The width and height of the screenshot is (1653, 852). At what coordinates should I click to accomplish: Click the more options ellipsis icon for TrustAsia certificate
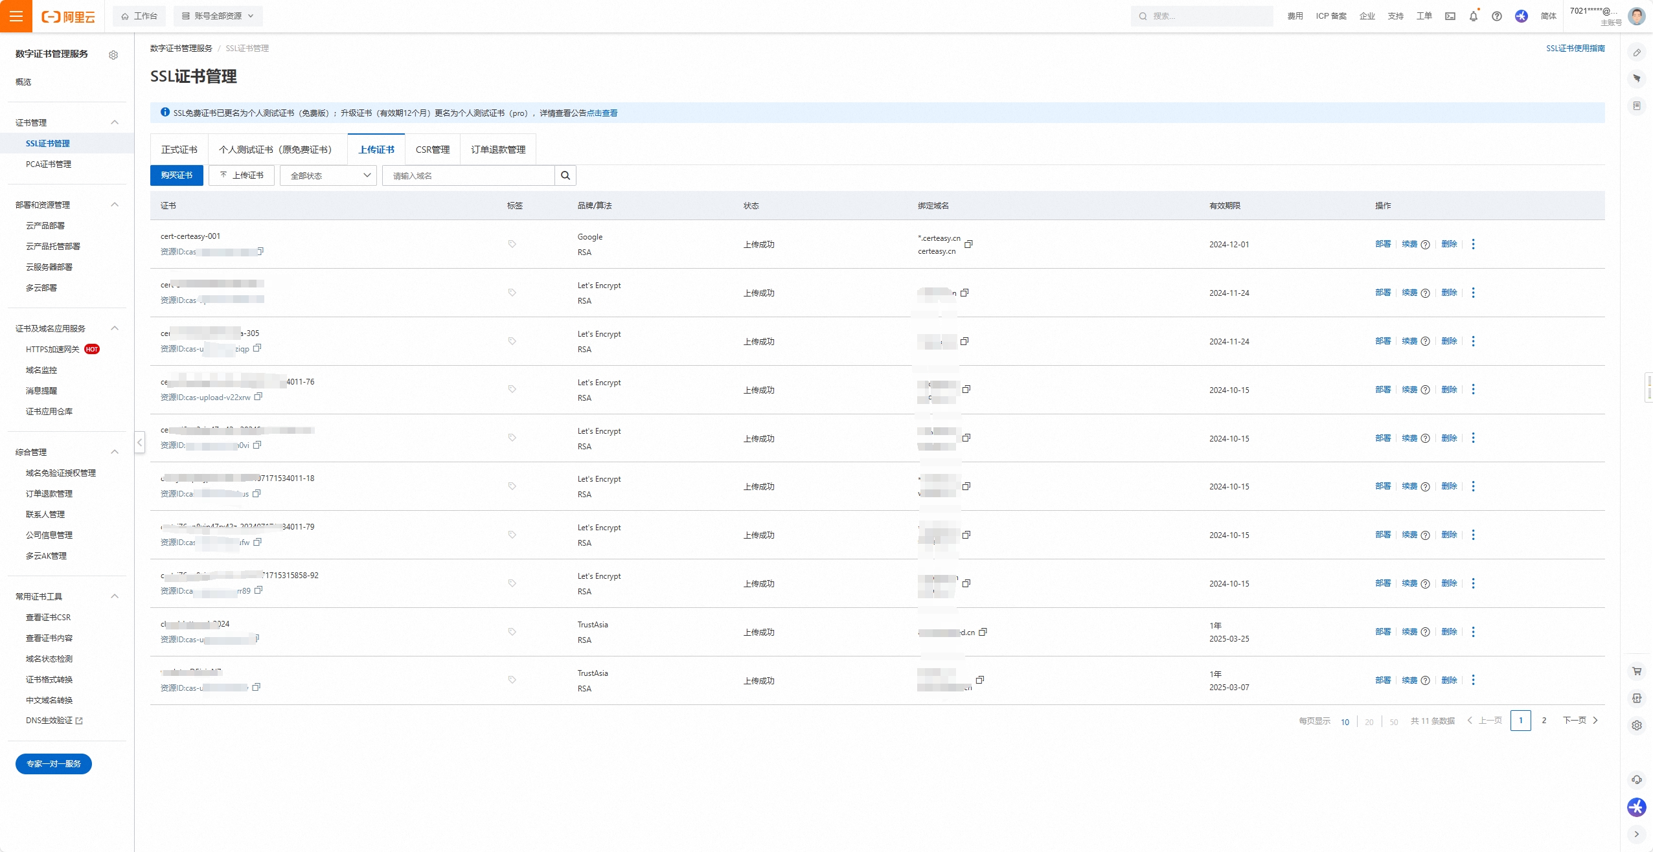[1474, 631]
